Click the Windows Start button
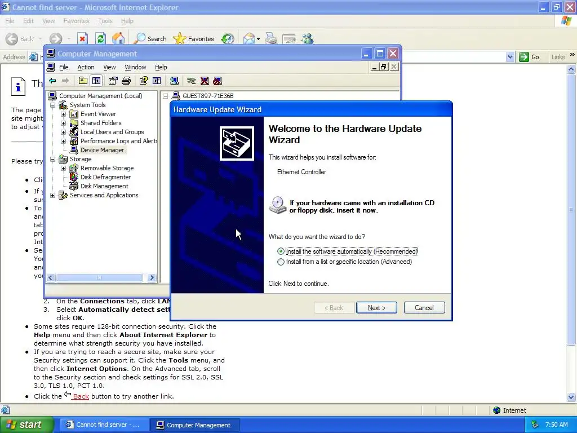Image resolution: width=577 pixels, height=433 pixels. coord(26,425)
